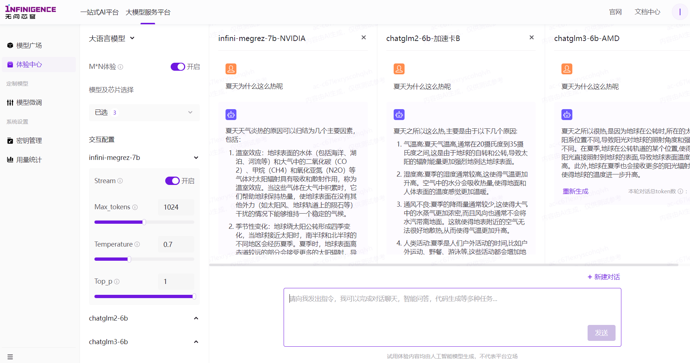
Task: Adjust the Top_p slider
Action: coord(144,296)
